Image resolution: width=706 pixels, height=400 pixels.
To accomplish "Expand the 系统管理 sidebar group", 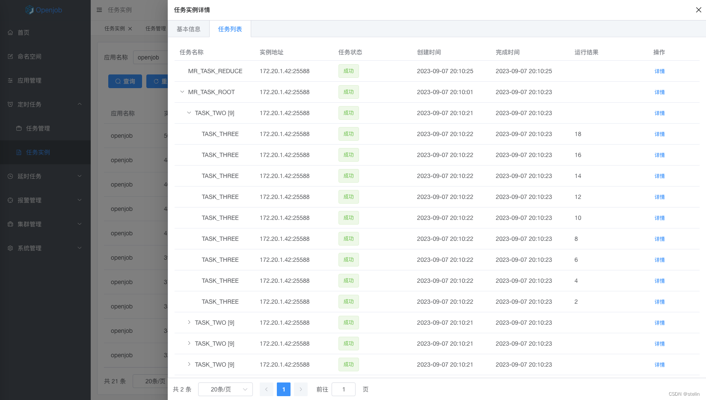I will [x=45, y=248].
